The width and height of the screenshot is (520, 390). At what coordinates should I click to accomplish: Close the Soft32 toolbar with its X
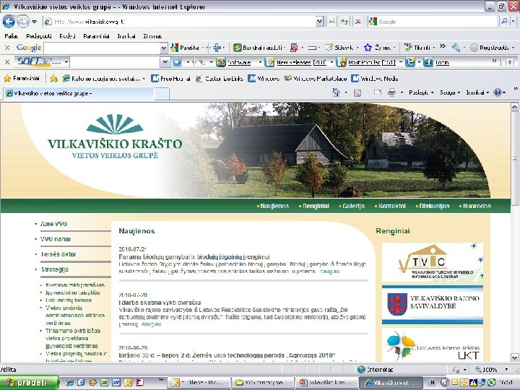pyautogui.click(x=7, y=62)
